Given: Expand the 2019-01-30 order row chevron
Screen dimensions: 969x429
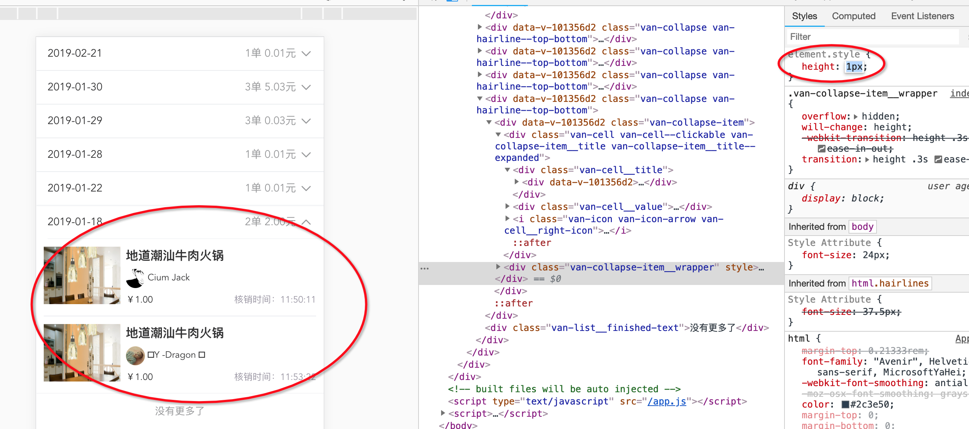Looking at the screenshot, I should click(306, 87).
